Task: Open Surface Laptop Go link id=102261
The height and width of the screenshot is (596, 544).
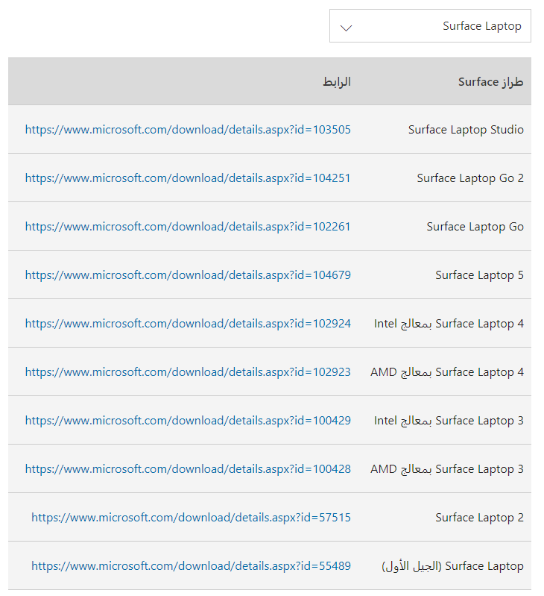Action: pyautogui.click(x=188, y=227)
